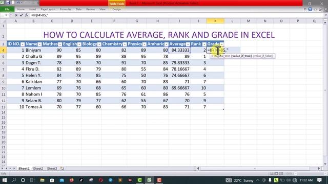Select row 4 header
The height and width of the screenshot is (184, 328).
[4, 50]
